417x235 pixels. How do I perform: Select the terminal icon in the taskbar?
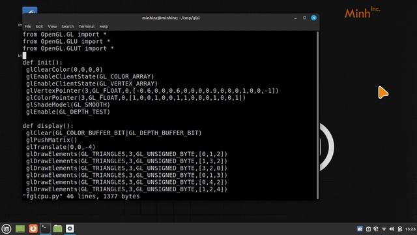point(45,228)
